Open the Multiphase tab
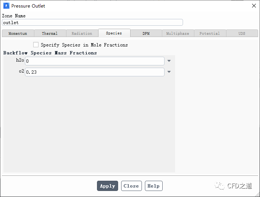The image size is (260, 197). point(178,33)
